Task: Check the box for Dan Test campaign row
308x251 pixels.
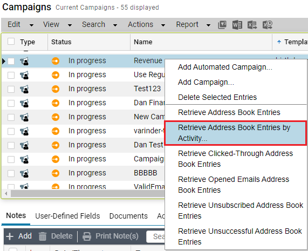Action: pos(11,145)
